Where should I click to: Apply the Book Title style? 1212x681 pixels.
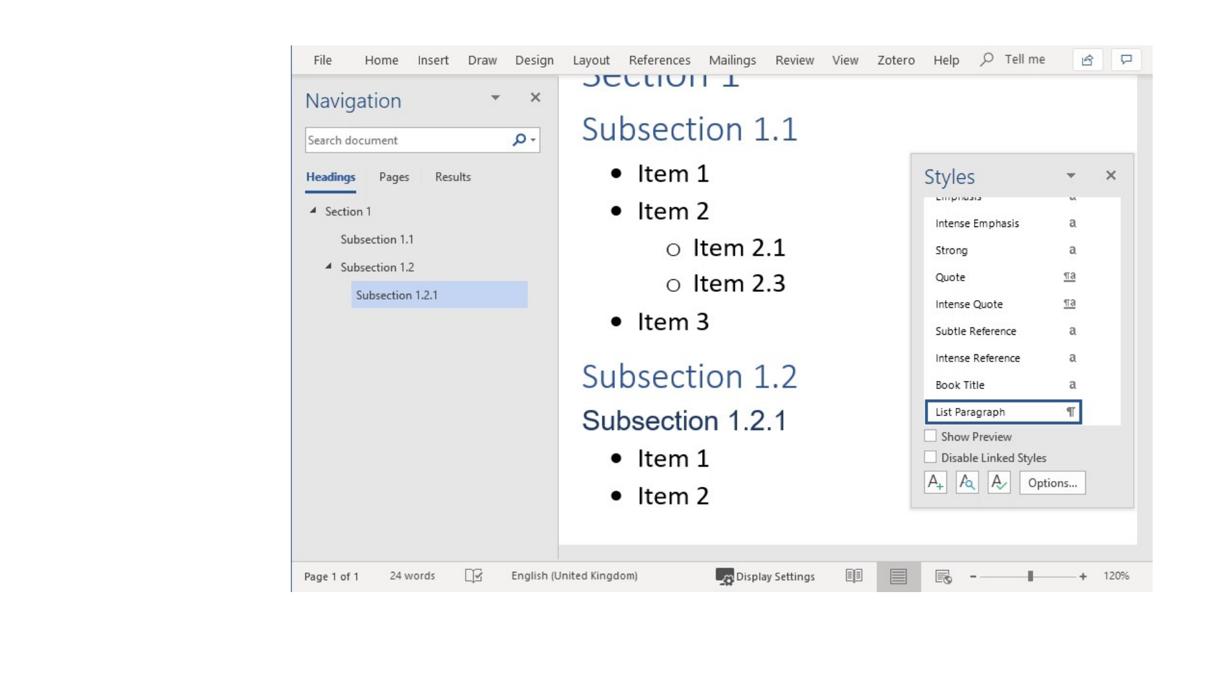[x=1003, y=385]
